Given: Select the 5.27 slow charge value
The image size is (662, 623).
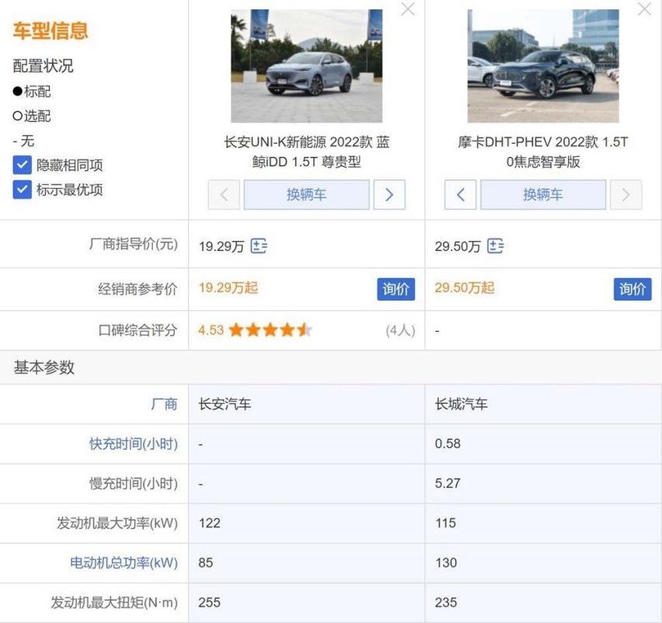Looking at the screenshot, I should coord(448,484).
